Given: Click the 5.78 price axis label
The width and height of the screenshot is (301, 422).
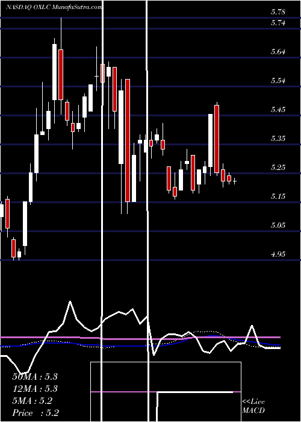Looking at the screenshot, I should click(x=278, y=12).
